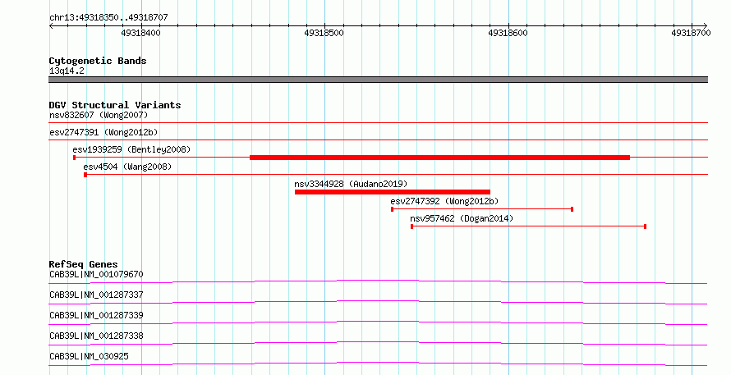The width and height of the screenshot is (731, 375).
Task: Click the right arrow of the ruler
Action: pos(705,25)
